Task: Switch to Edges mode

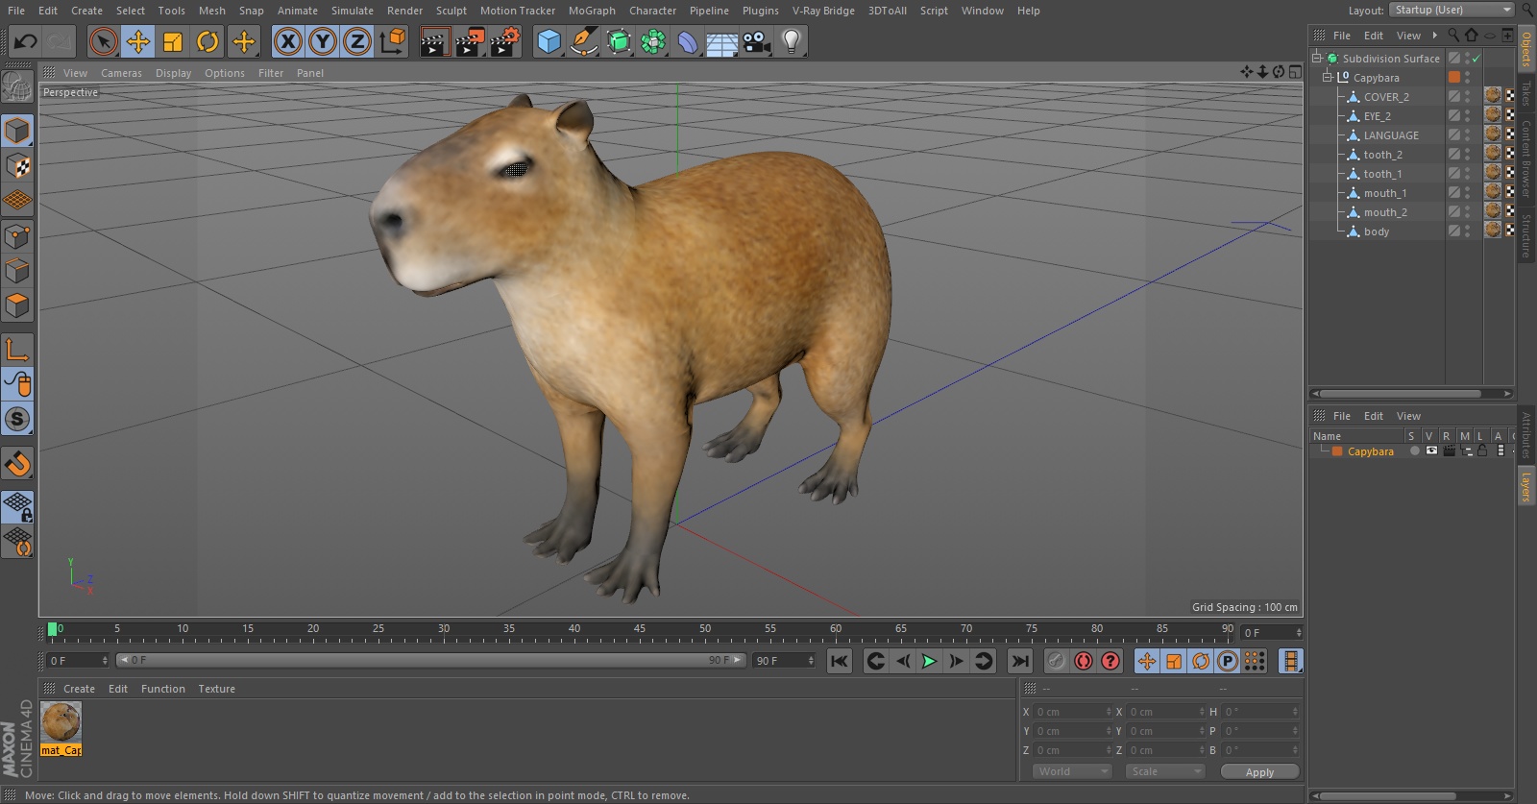Action: [17, 271]
